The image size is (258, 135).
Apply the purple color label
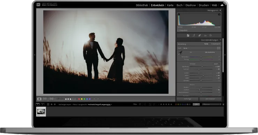click(90, 99)
